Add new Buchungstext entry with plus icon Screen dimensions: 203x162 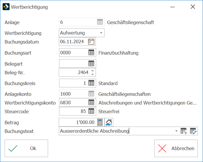(x=184, y=131)
